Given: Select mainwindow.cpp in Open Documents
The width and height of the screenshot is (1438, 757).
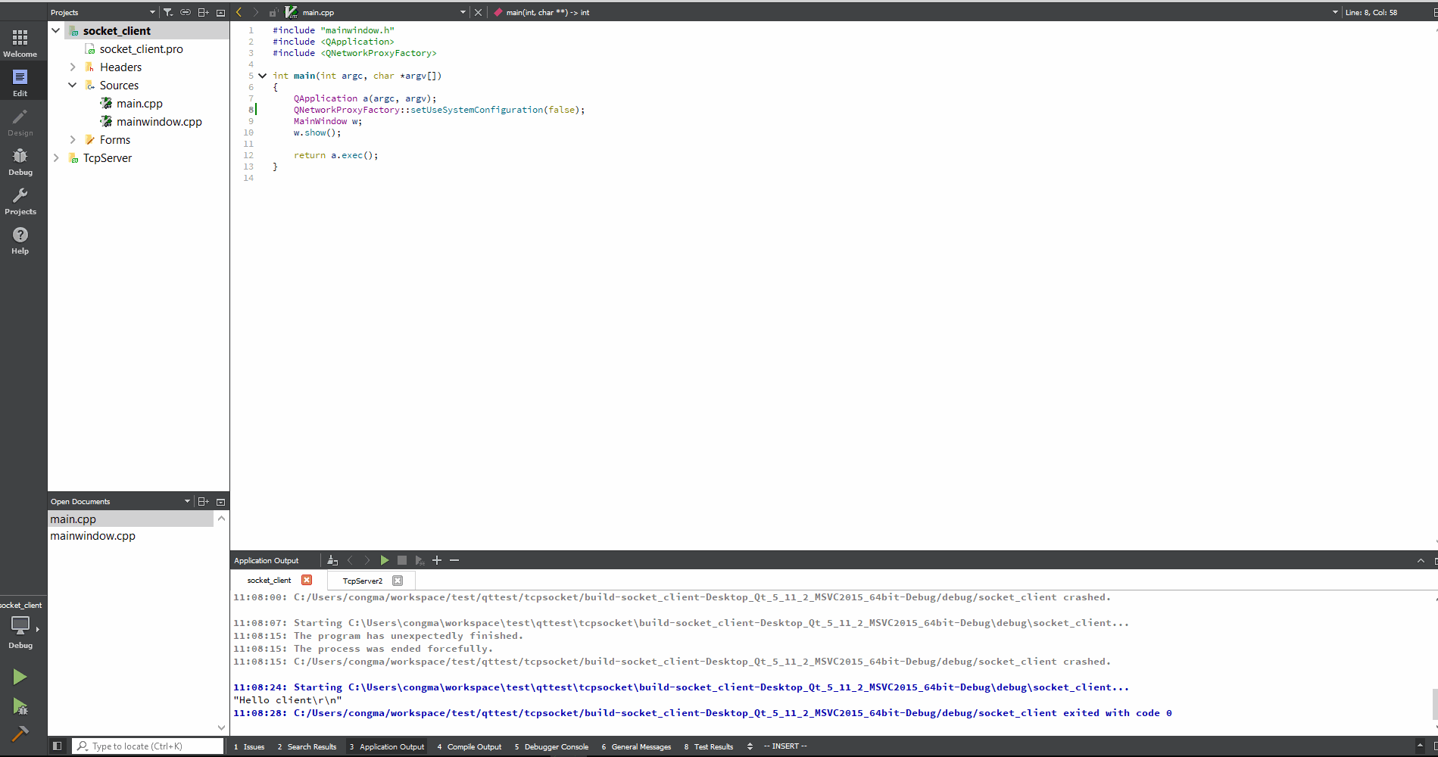Looking at the screenshot, I should pyautogui.click(x=92, y=536).
